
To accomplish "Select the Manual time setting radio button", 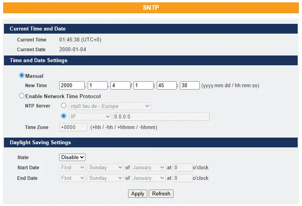I will coord(22,75).
